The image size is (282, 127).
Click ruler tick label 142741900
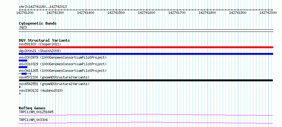point(238,13)
